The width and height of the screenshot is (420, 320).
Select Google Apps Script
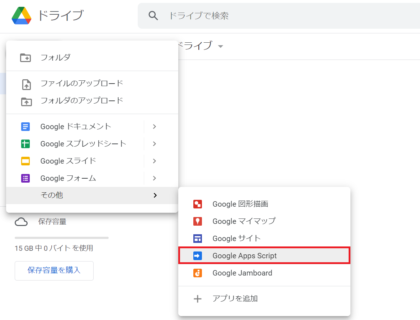[264, 255]
